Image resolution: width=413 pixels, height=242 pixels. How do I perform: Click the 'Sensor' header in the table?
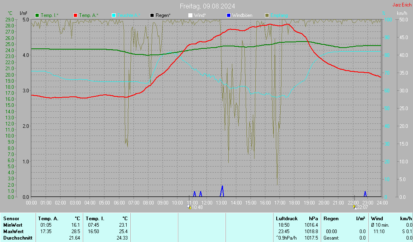[x=11, y=219]
